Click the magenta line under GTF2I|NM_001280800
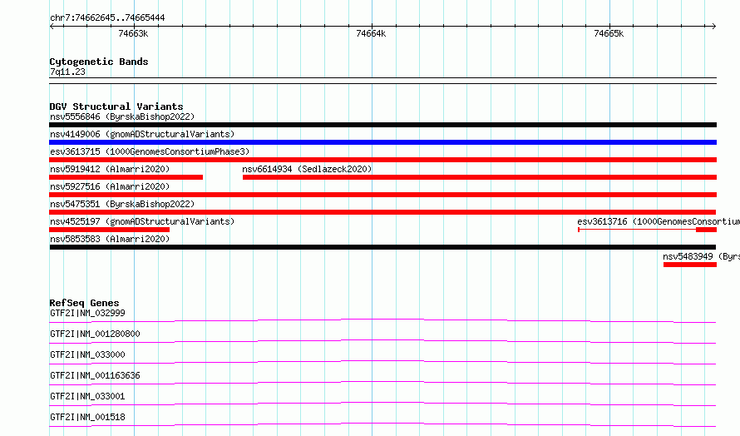Screen dimensions: 740x436 (x=382, y=341)
